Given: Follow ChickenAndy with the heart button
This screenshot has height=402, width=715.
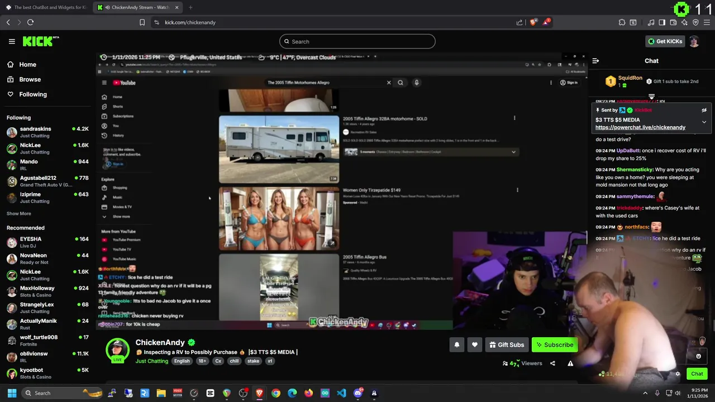Looking at the screenshot, I should pos(475,344).
